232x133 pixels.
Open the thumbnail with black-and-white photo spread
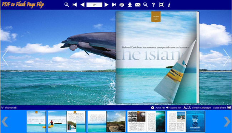click(x=146, y=122)
